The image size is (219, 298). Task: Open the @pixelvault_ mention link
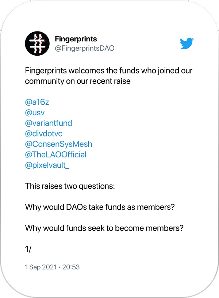[47, 165]
